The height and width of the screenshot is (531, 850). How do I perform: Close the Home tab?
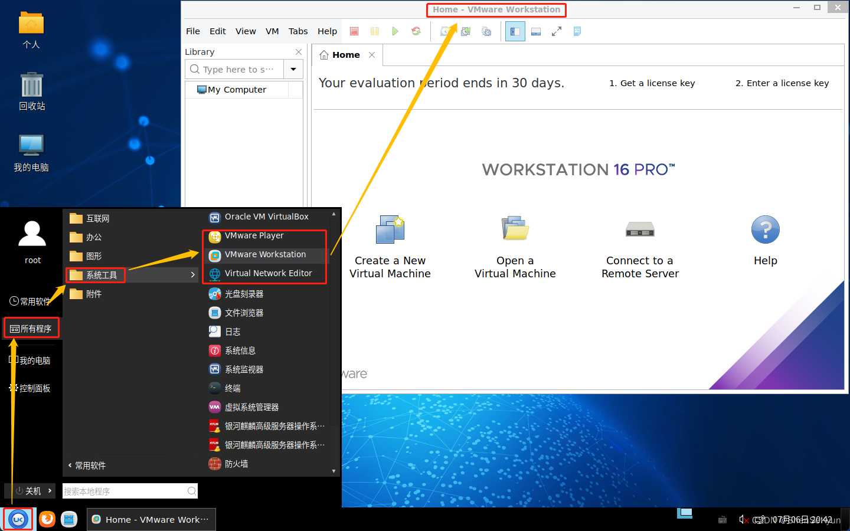coord(372,55)
